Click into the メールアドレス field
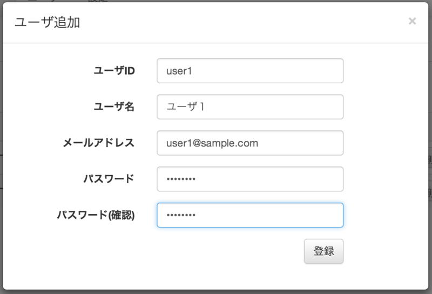This screenshot has height=294, width=432. pos(250,143)
